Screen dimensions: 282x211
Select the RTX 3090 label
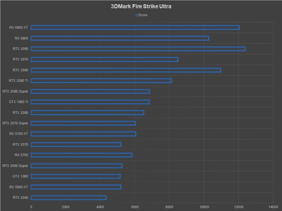click(x=20, y=49)
